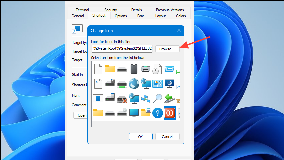Image resolution: width=284 pixels, height=160 pixels.
Task: Select the network computers icon
Action: (x=146, y=99)
